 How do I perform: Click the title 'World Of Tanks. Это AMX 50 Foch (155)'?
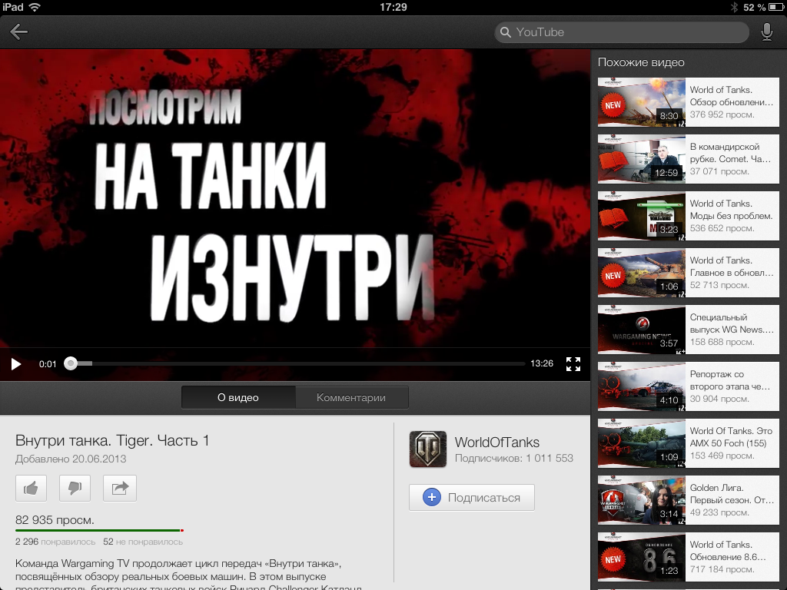pyautogui.click(x=731, y=437)
